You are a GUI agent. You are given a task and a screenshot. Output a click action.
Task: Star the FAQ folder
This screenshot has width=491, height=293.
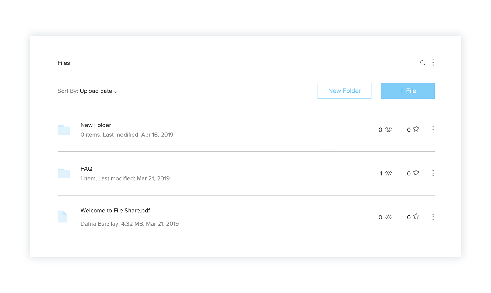[x=416, y=173]
